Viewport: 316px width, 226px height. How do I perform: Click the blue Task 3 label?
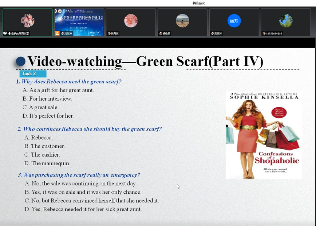point(32,74)
